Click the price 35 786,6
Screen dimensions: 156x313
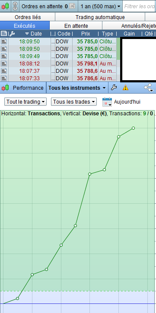pos(87,78)
